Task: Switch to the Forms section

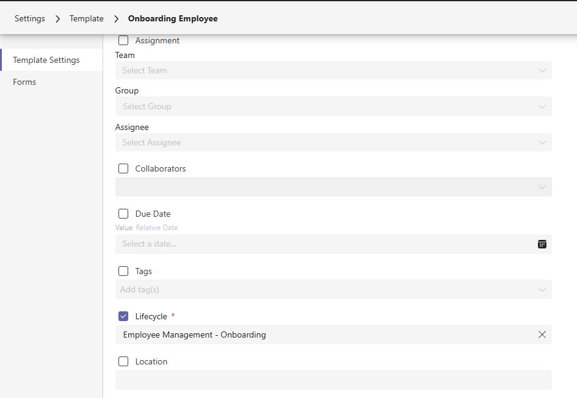Action: [24, 82]
